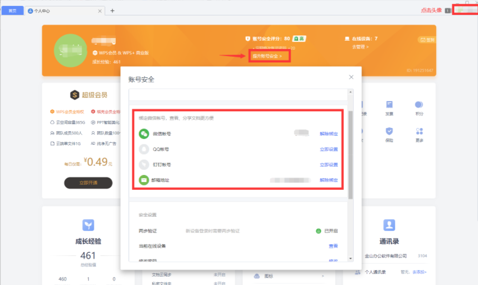Click the 个人中心 tab avatar icon

pyautogui.click(x=30, y=11)
